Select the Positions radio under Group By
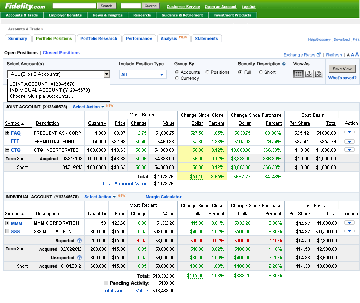Viewport: 360px width, 303px height. pyautogui.click(x=208, y=72)
